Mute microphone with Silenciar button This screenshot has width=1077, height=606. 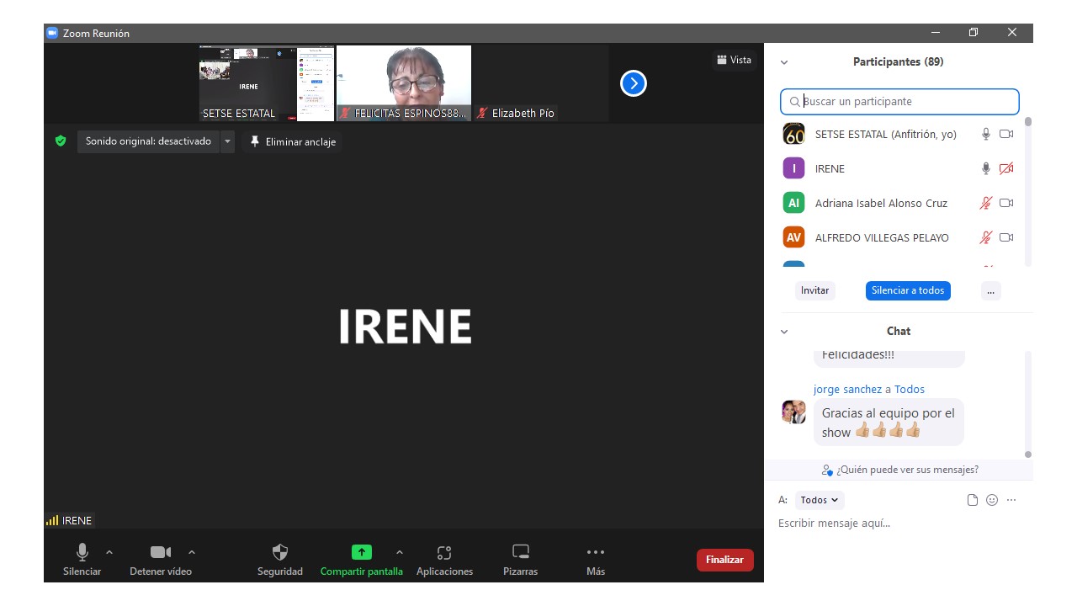click(x=82, y=553)
